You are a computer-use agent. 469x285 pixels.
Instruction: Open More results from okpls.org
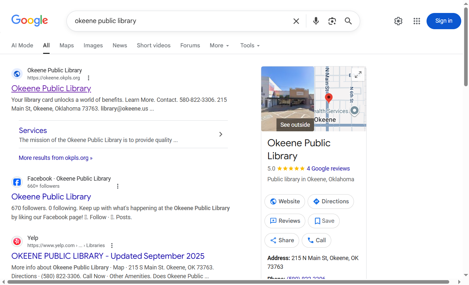click(x=56, y=158)
